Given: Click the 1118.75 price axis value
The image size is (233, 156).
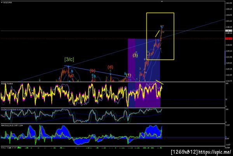Looking at the screenshot, I should pos(229,81).
